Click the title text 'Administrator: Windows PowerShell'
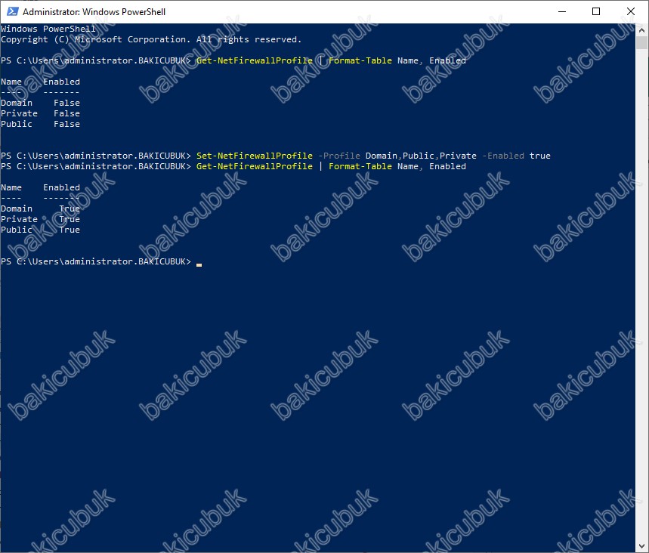Screen dimensions: 649x553 (94, 12)
